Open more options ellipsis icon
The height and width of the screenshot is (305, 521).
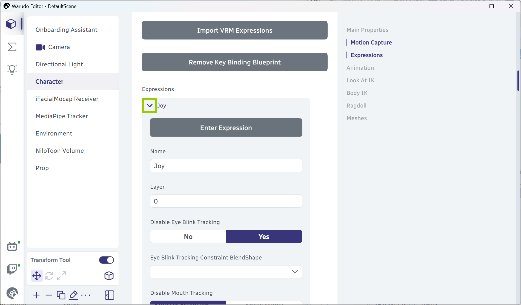pos(86,295)
